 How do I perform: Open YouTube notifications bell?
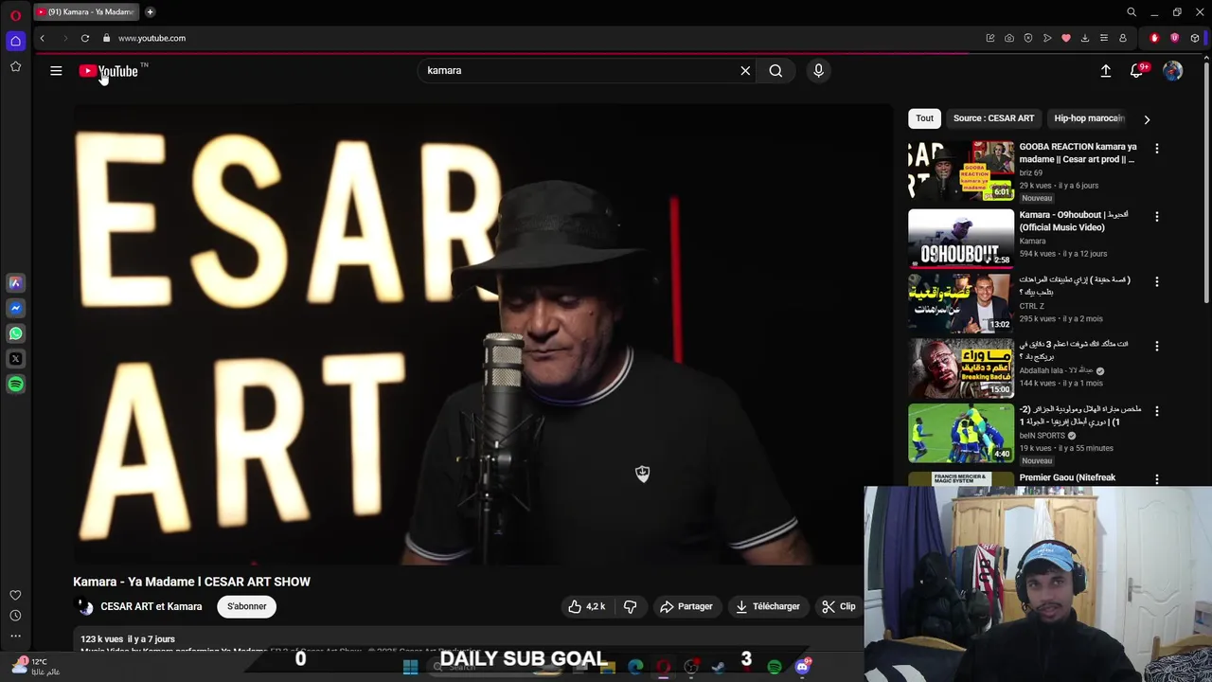point(1137,71)
